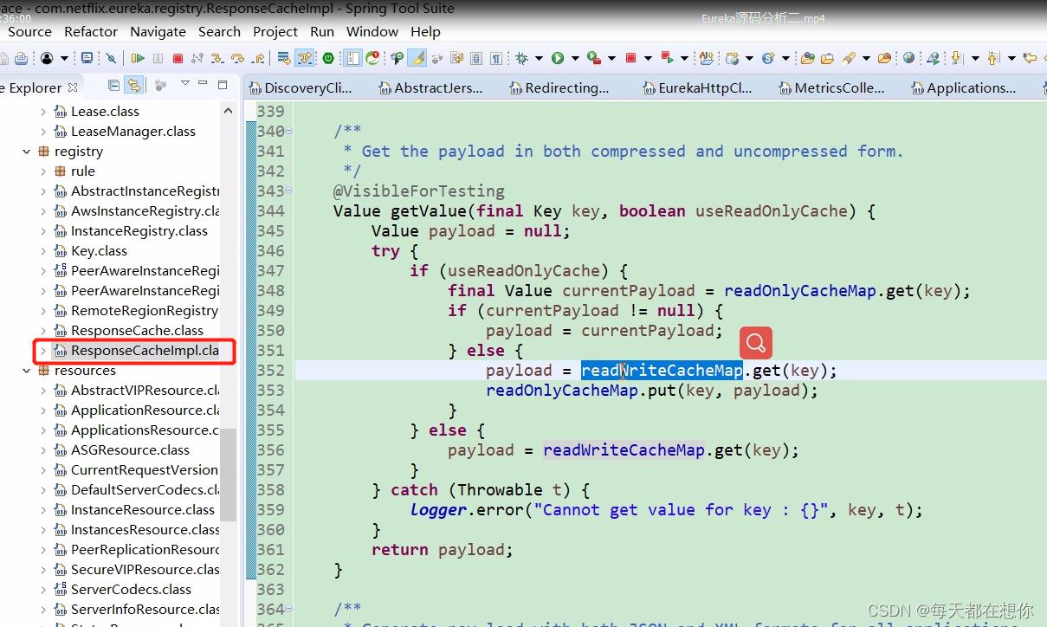This screenshot has height=627, width=1047.
Task: Collapse the registry package node
Action: (27, 152)
